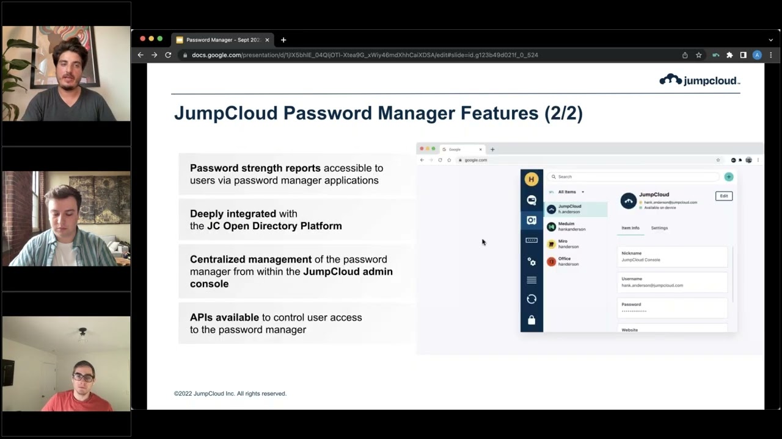Reload the Google Slides page

[x=168, y=55]
